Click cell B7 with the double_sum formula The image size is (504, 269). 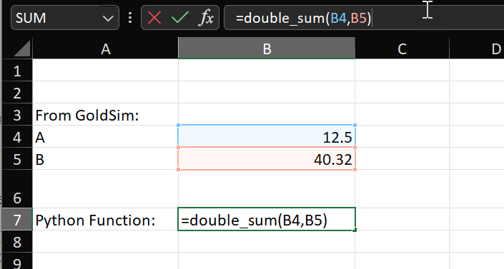(267, 220)
